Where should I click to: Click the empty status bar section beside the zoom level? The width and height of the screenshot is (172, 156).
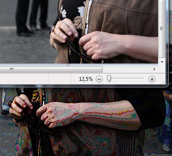click(60, 79)
